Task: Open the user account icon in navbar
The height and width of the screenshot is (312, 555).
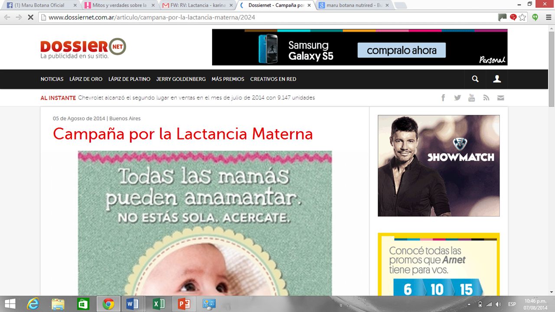Action: 497,79
